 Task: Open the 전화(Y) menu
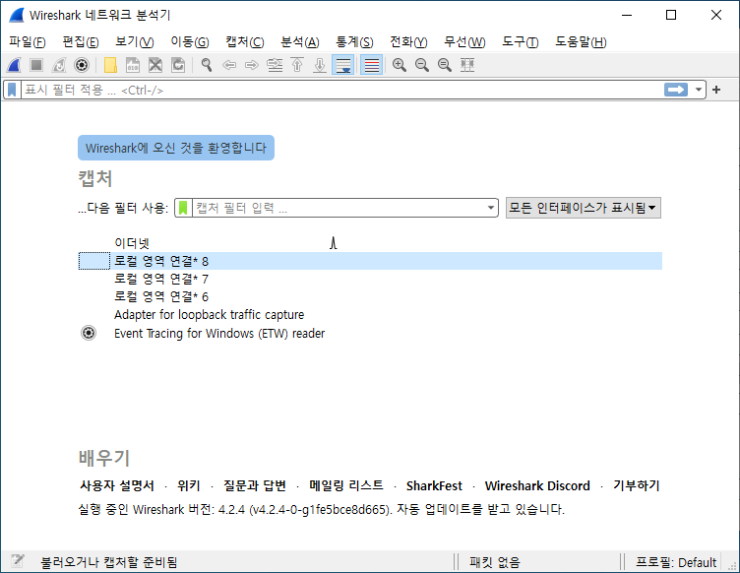408,42
